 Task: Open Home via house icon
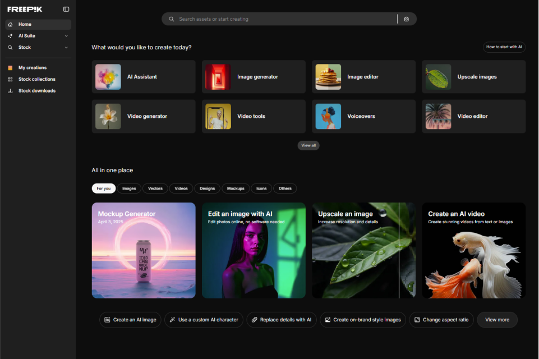pos(10,25)
